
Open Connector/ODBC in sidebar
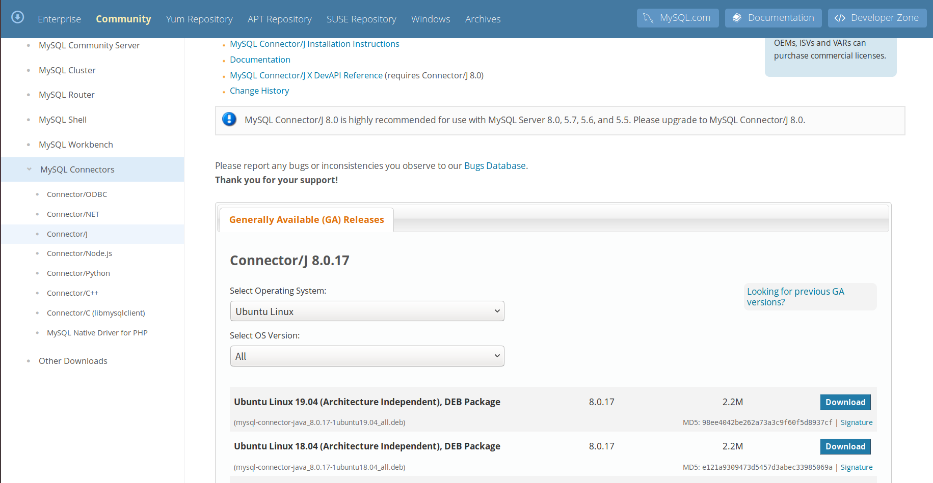pyautogui.click(x=77, y=194)
